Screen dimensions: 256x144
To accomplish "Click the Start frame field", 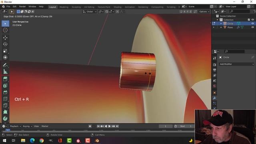I will [x=186, y=126].
